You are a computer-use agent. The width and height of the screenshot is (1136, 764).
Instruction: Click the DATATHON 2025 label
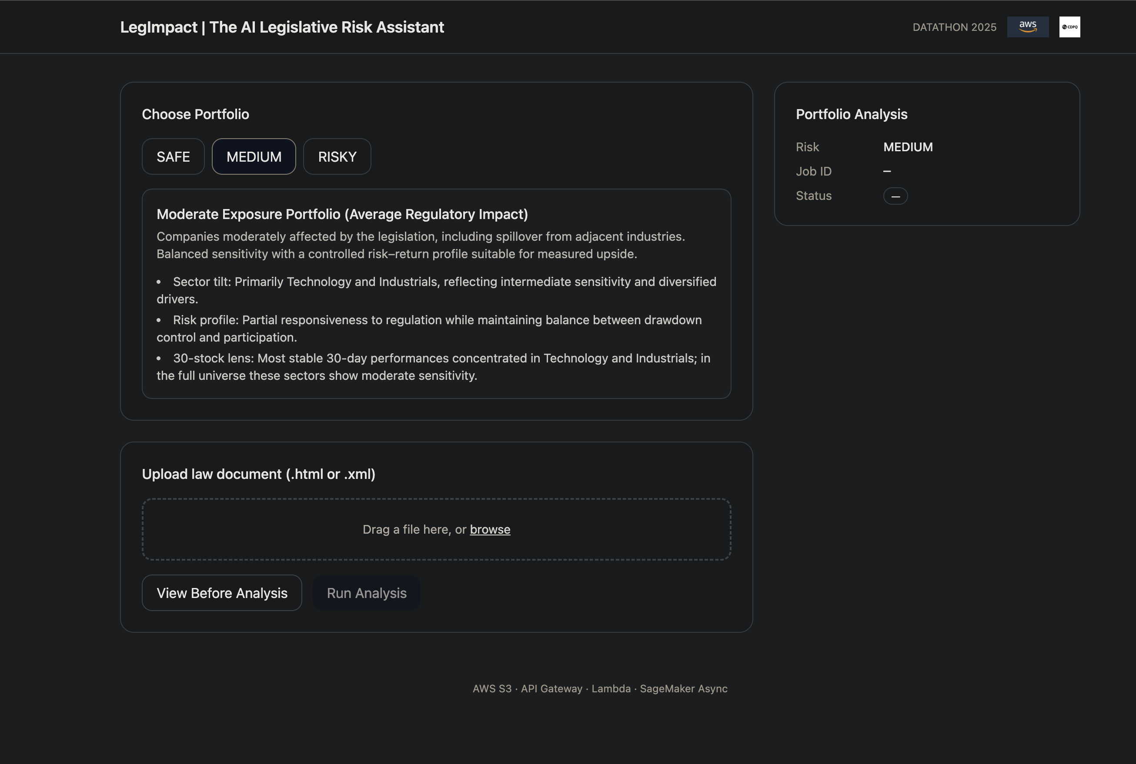[x=954, y=27]
